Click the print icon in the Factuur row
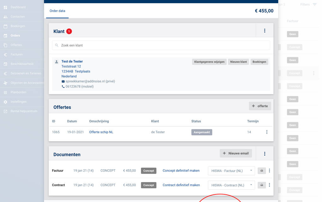This screenshot has height=202, width=322. 261,171
